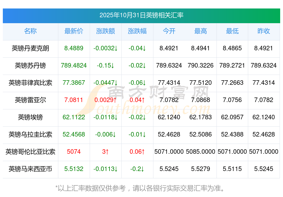Select the 名称 column header
283x197 pixels.
30,31
